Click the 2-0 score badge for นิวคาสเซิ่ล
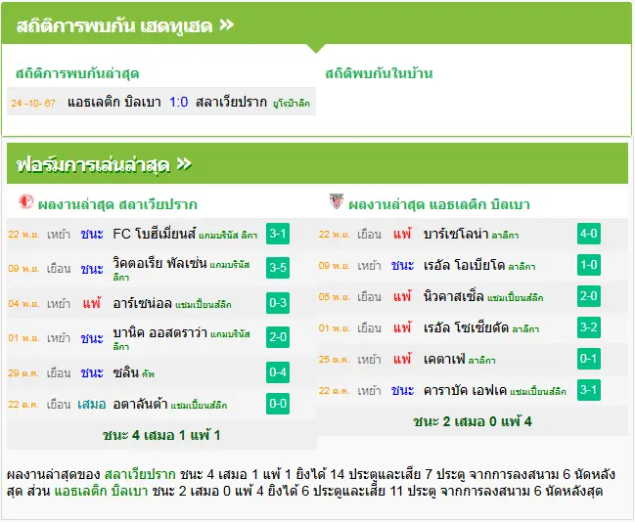The height and width of the screenshot is (522, 635). tap(589, 296)
